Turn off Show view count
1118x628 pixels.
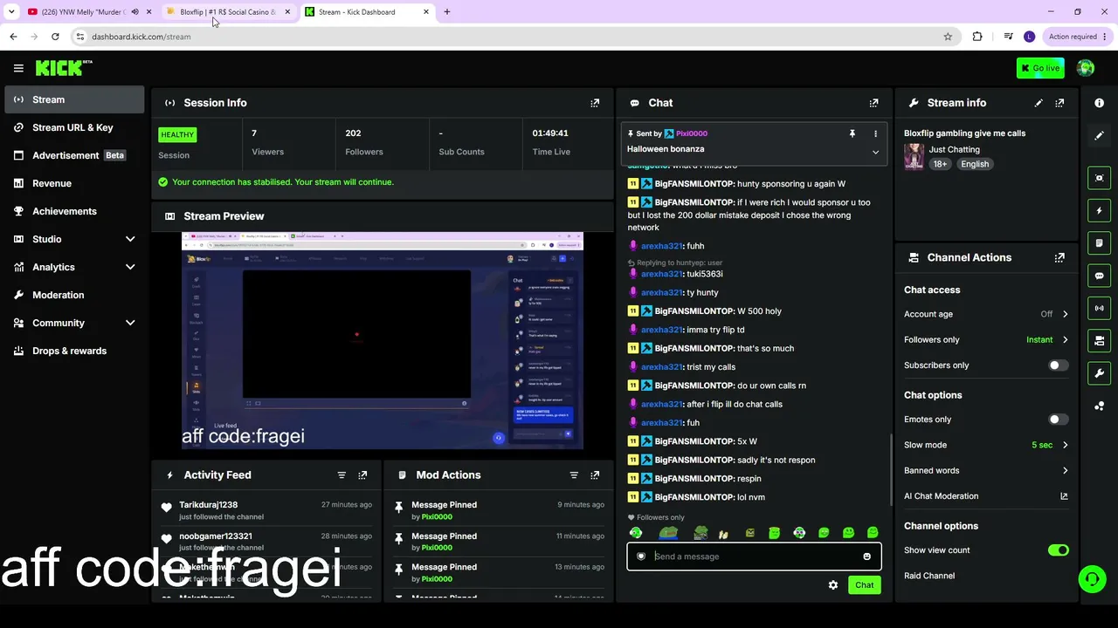(x=1058, y=550)
